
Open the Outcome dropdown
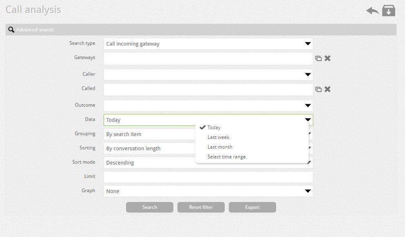(x=208, y=105)
